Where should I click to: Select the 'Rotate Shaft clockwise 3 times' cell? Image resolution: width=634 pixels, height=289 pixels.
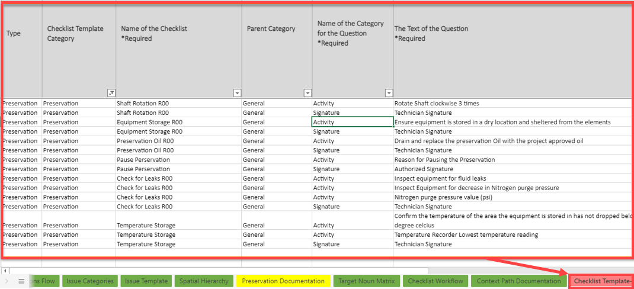[x=437, y=103]
